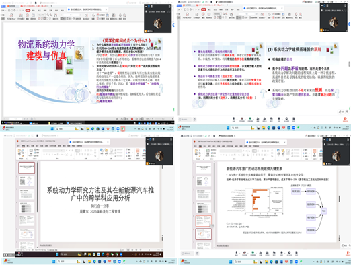Click highlighted green taskbar icon under 物流系统动力学 window

(123, 129)
